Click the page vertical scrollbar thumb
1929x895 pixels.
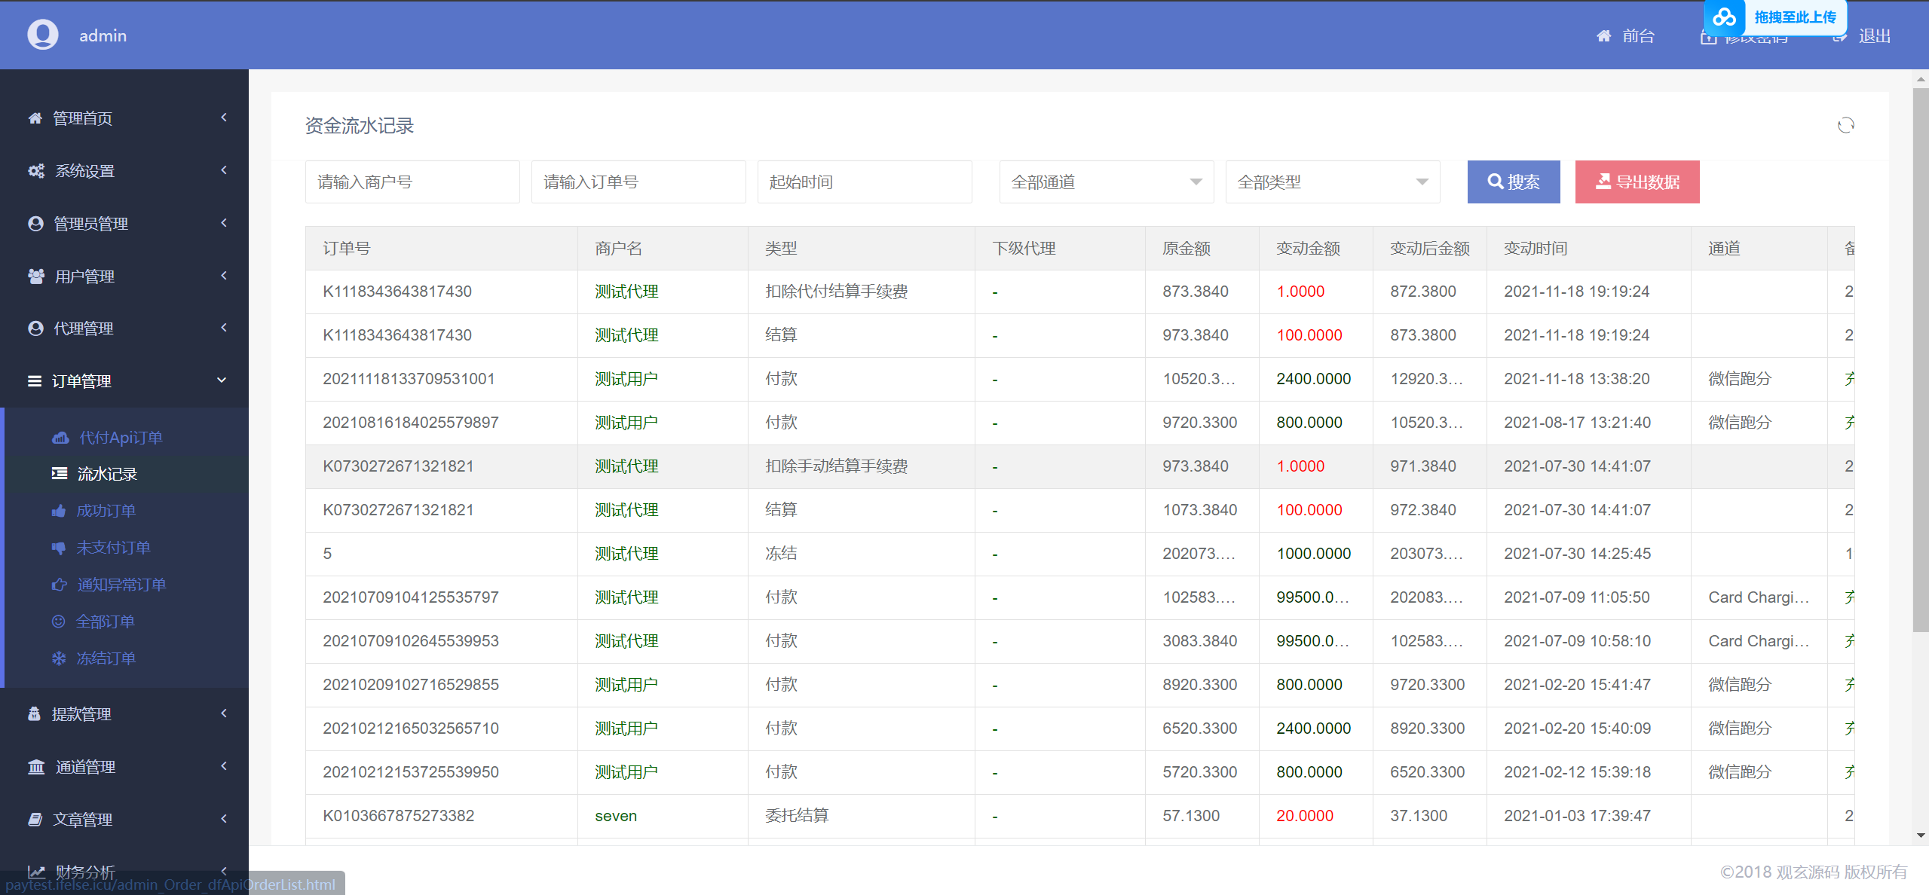[x=1920, y=362]
